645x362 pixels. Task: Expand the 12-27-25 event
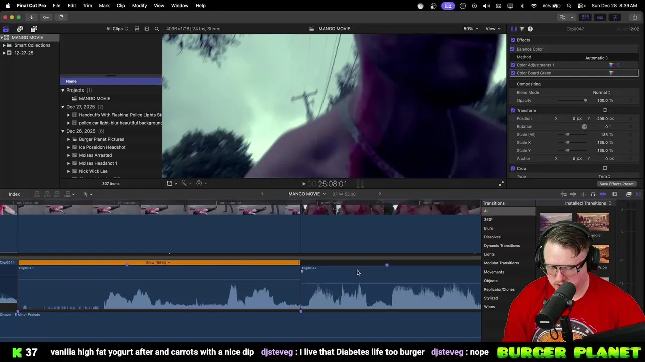point(4,53)
